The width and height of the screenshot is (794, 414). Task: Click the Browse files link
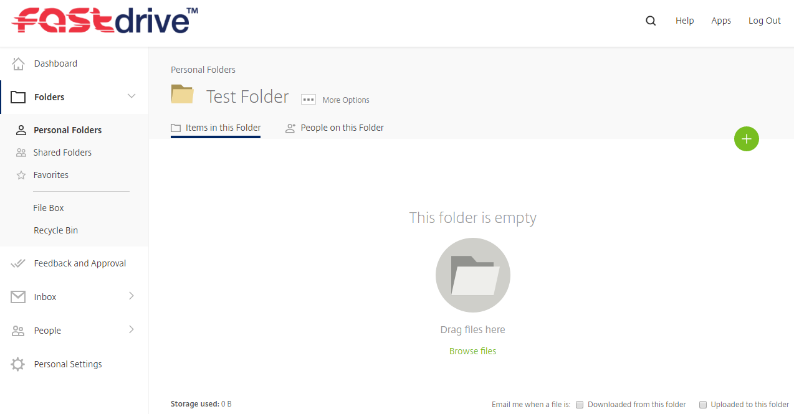pos(473,351)
